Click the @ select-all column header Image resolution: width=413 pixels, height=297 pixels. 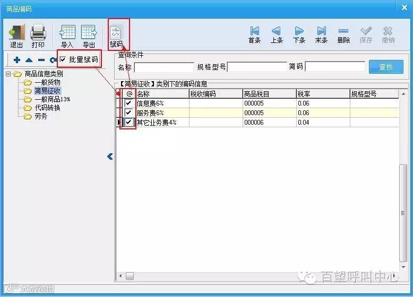[x=129, y=94]
